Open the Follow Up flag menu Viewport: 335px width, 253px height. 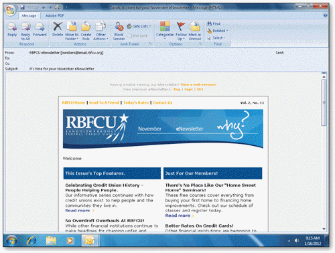181,31
